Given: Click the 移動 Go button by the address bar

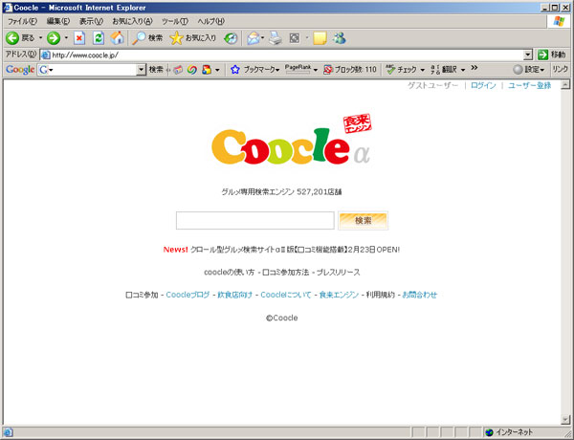Looking at the screenshot, I should coord(552,55).
